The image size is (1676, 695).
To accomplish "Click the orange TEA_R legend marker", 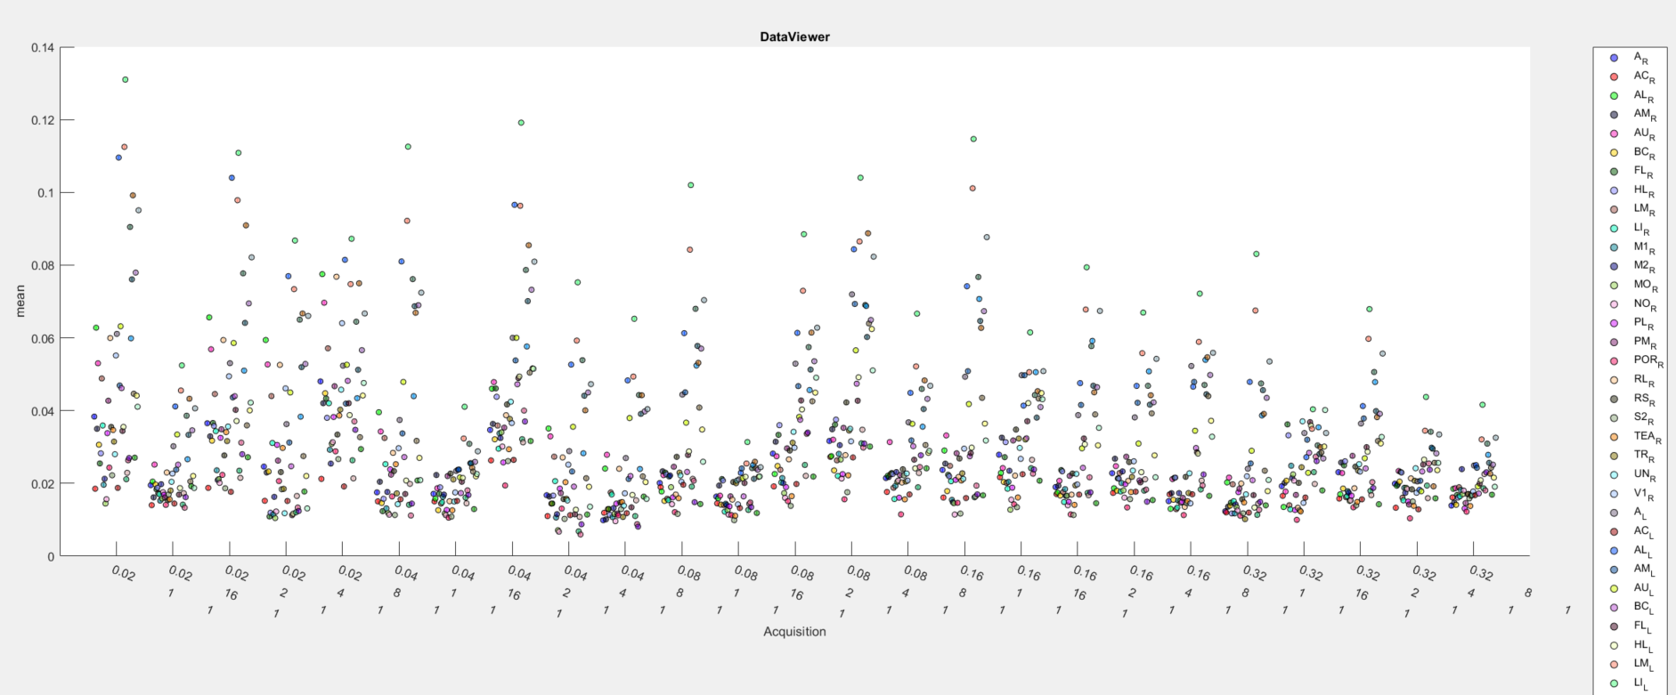I will click(x=1615, y=437).
